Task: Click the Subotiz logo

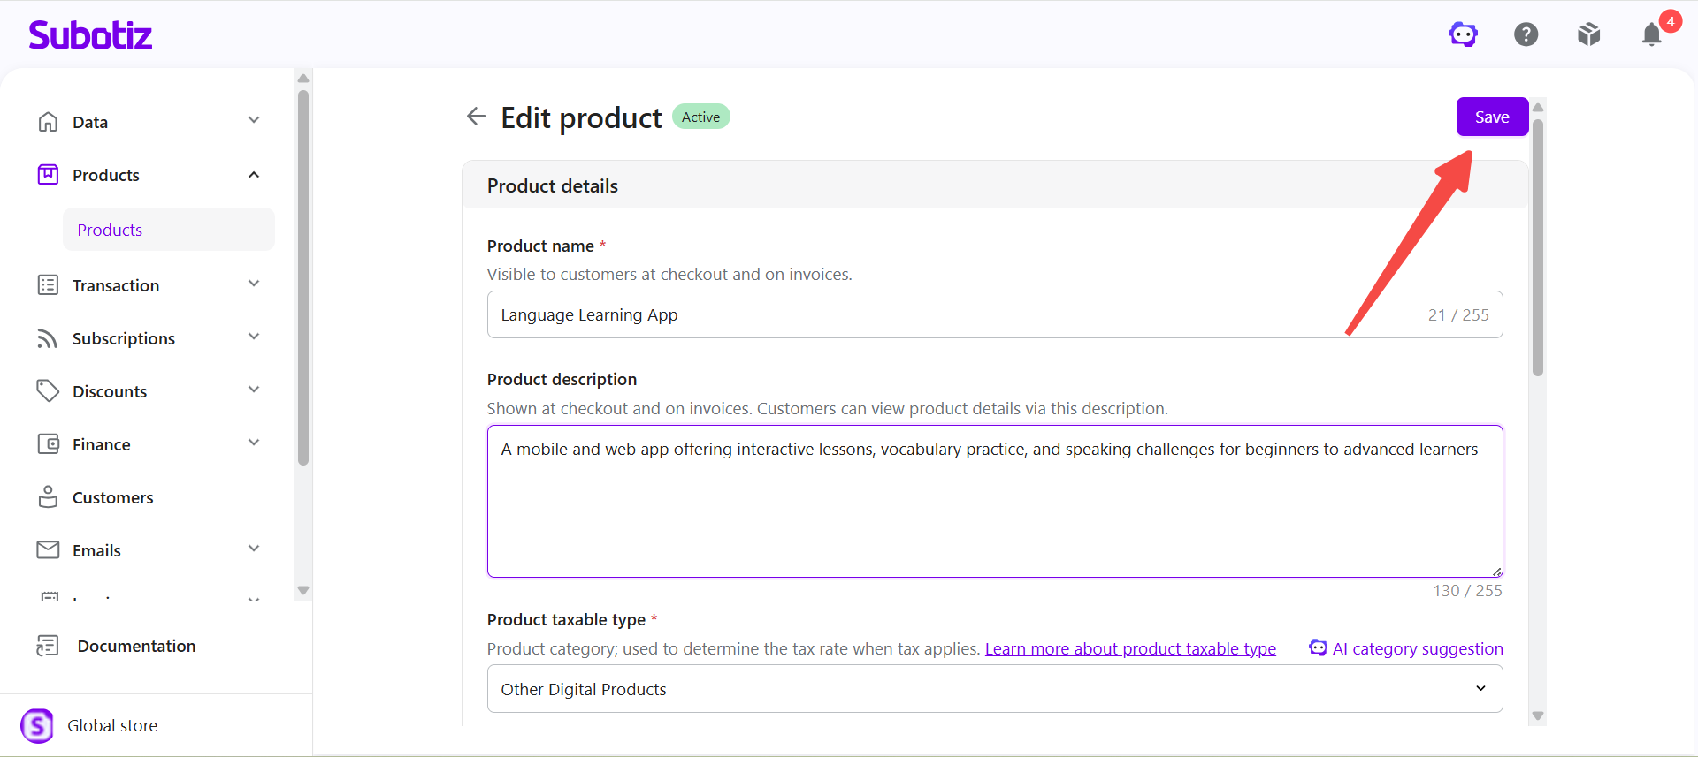Action: (90, 34)
